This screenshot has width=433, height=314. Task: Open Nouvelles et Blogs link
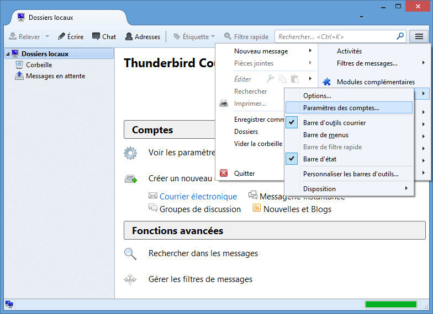coord(297,209)
